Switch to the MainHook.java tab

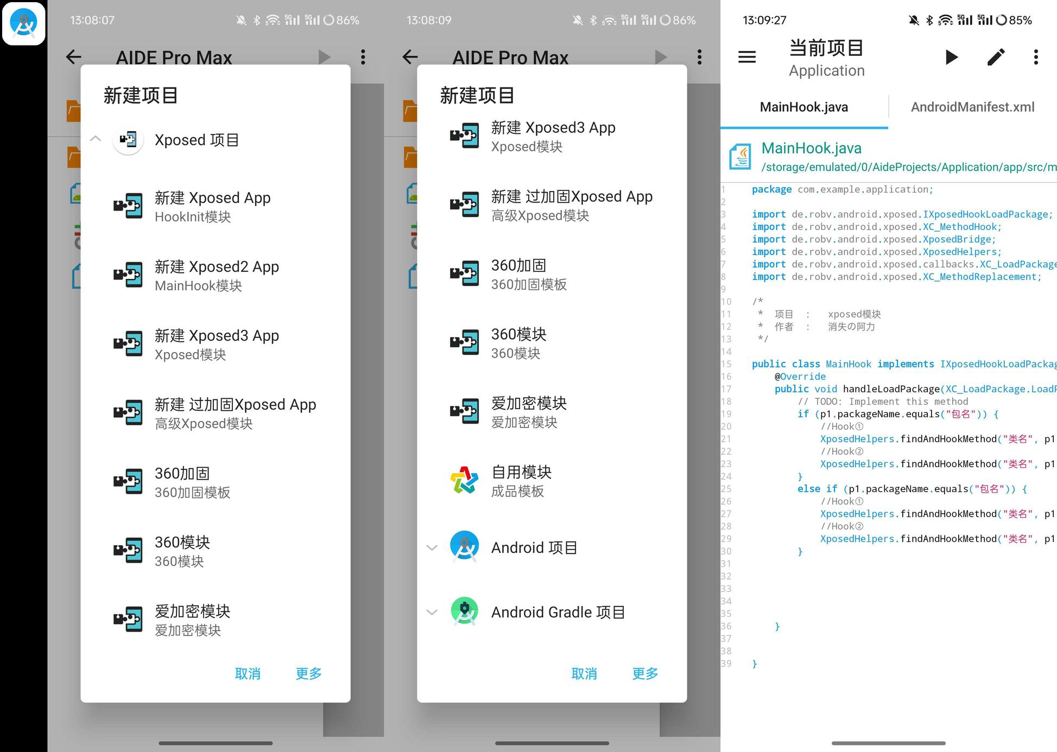pos(804,107)
